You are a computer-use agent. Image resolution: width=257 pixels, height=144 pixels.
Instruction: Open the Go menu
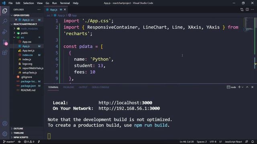[47, 3]
